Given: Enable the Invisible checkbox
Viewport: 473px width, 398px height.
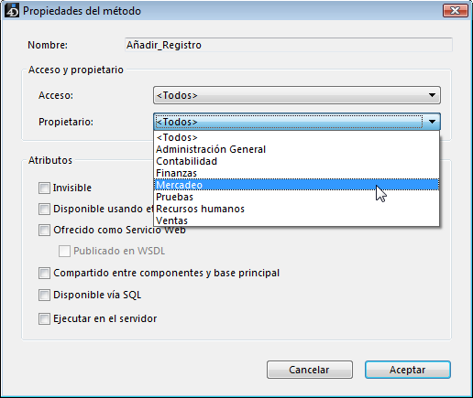Looking at the screenshot, I should pyautogui.click(x=44, y=188).
